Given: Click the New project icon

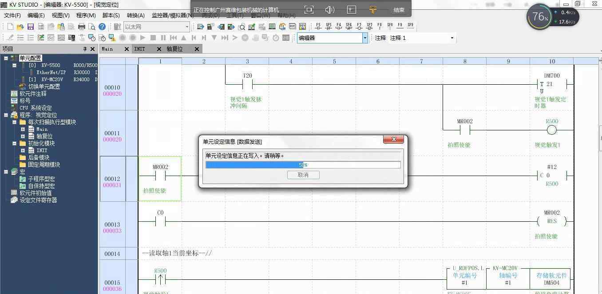Looking at the screenshot, I should (10, 27).
